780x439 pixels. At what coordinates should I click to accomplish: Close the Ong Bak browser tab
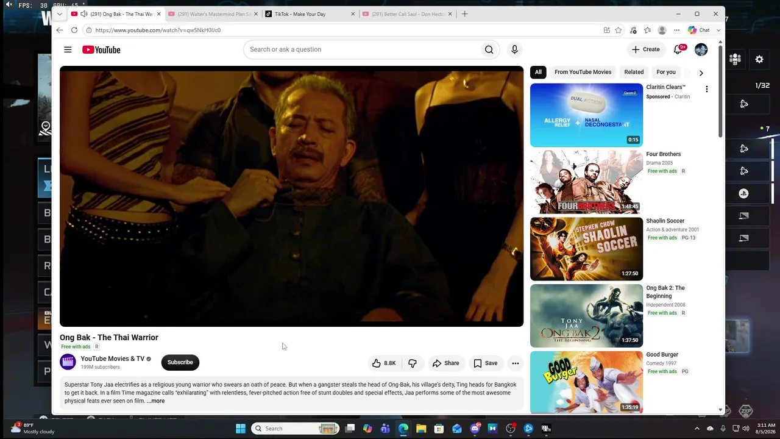pyautogui.click(x=158, y=14)
